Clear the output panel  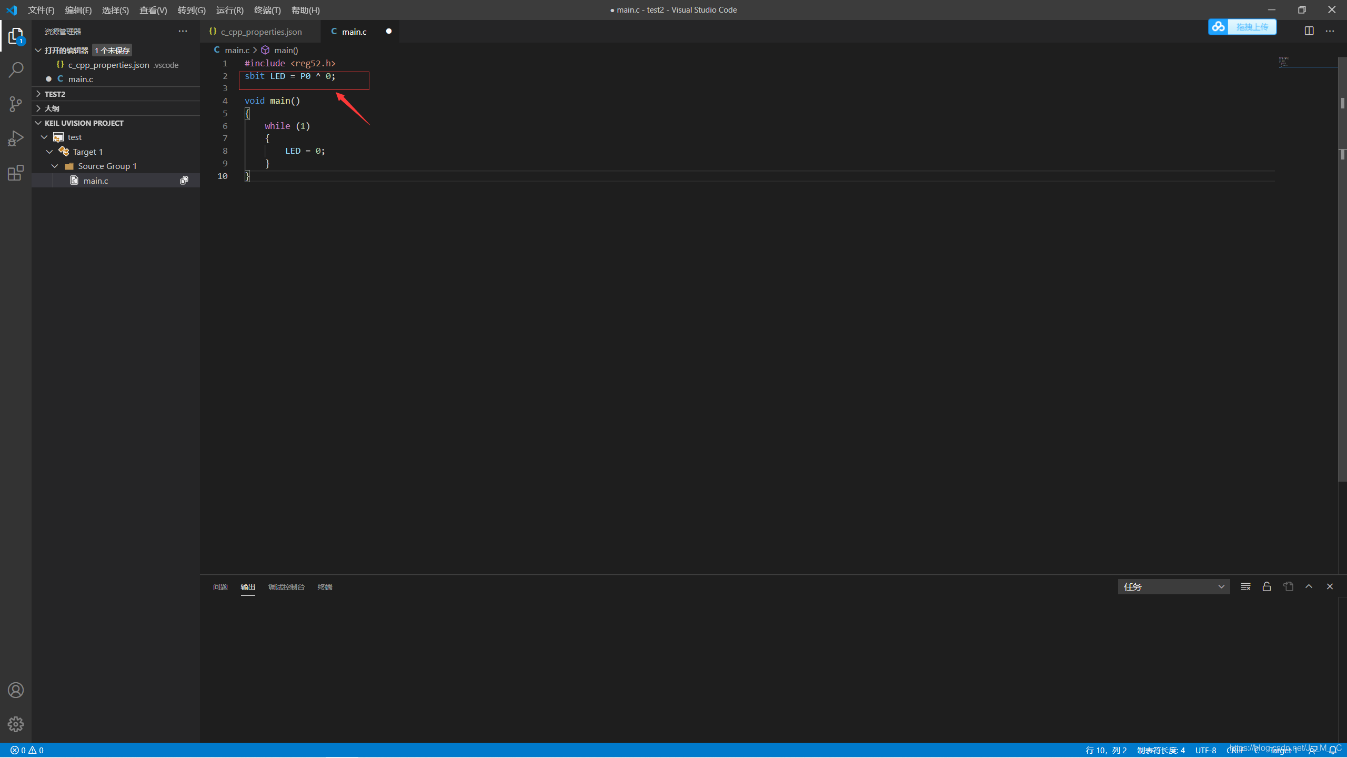coord(1245,586)
